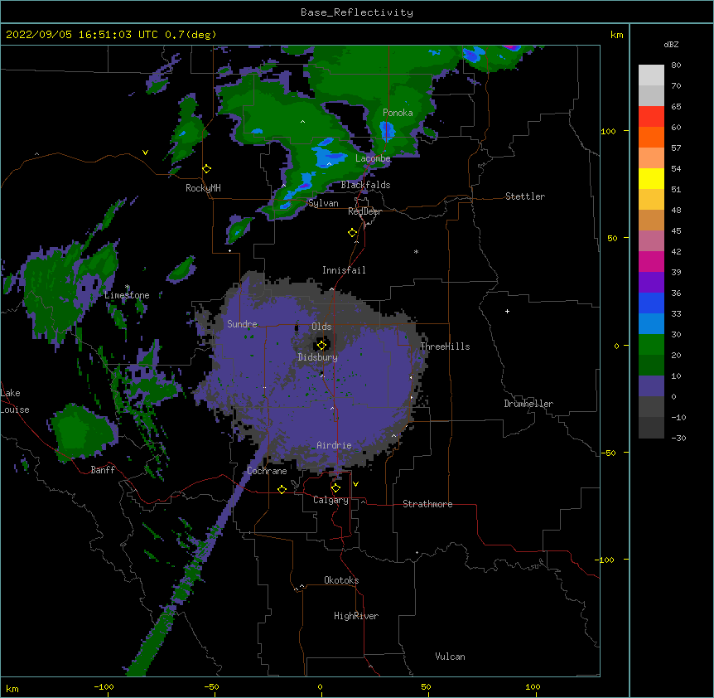
Task: Click the dBZ legend heading
Action: click(x=671, y=44)
